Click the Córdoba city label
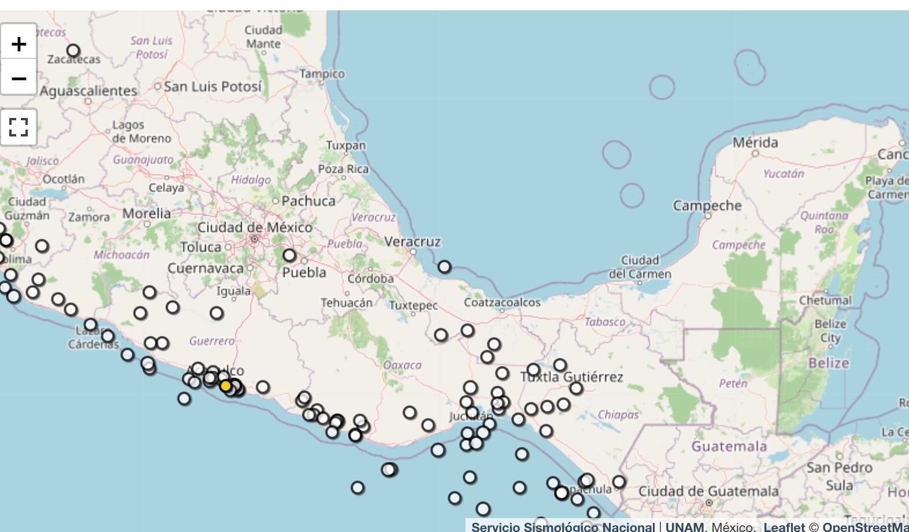Image resolution: width=909 pixels, height=532 pixels. coord(371,279)
